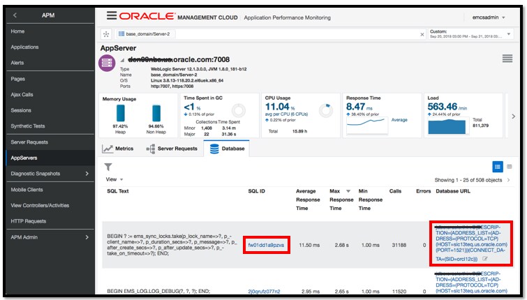
Task: Click the 31188 calls cell
Action: pos(399,246)
